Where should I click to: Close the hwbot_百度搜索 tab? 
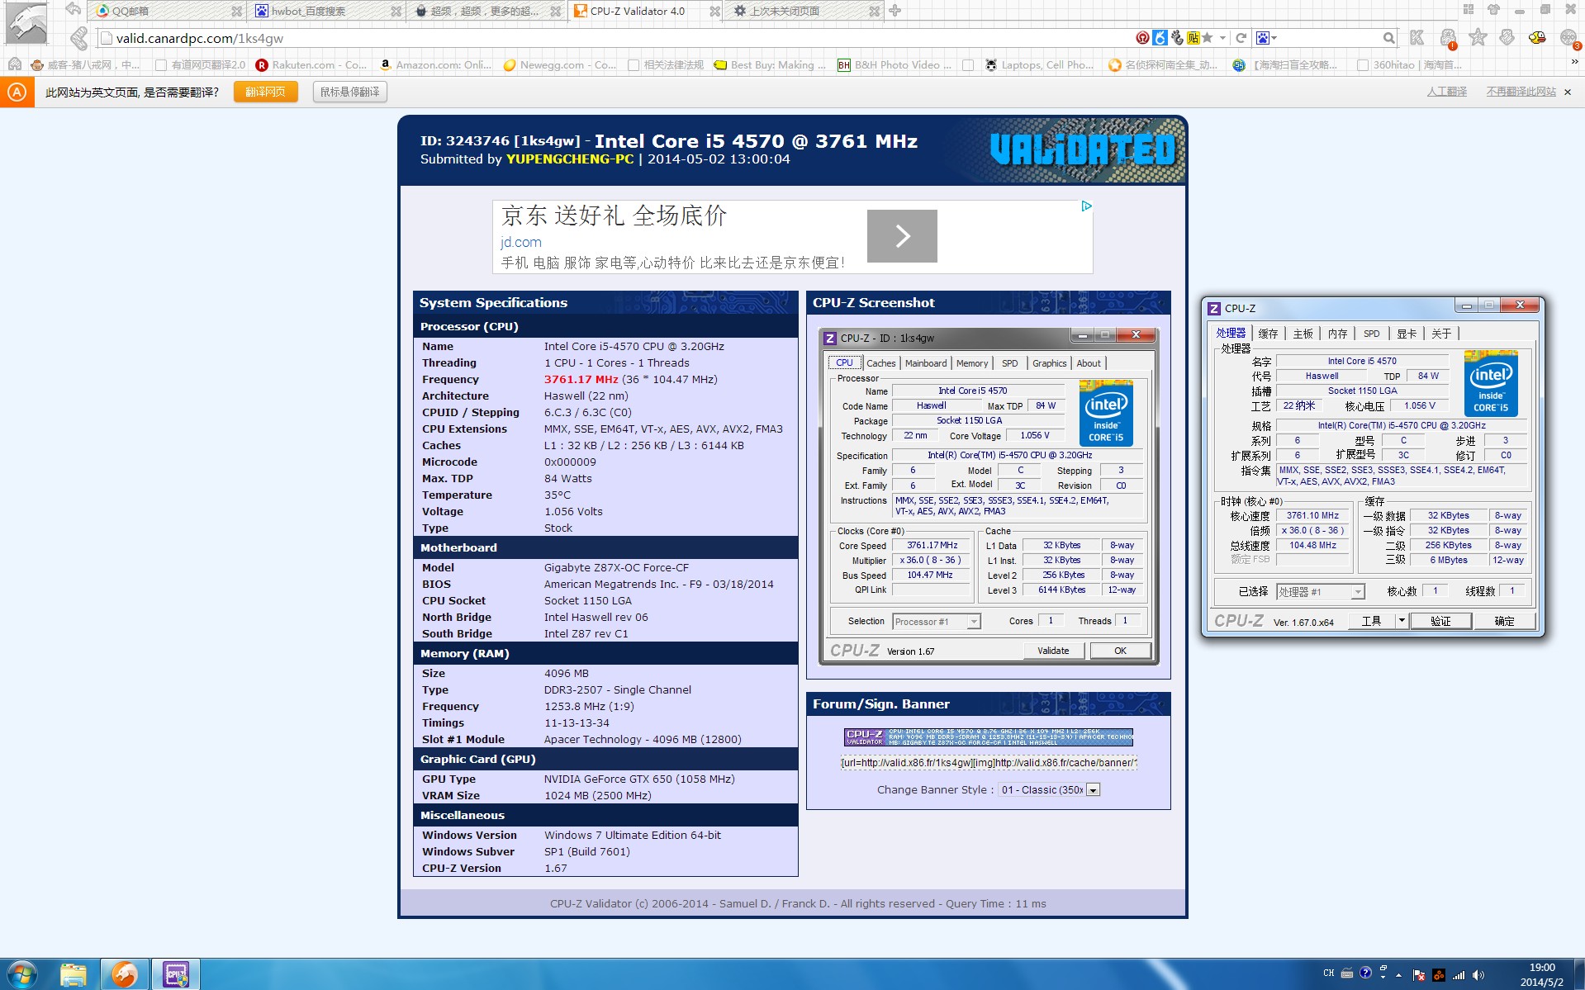(396, 12)
